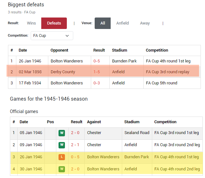The image size is (205, 178).
Task: Open Chester in the Sealand Road row
Action: click(94, 132)
